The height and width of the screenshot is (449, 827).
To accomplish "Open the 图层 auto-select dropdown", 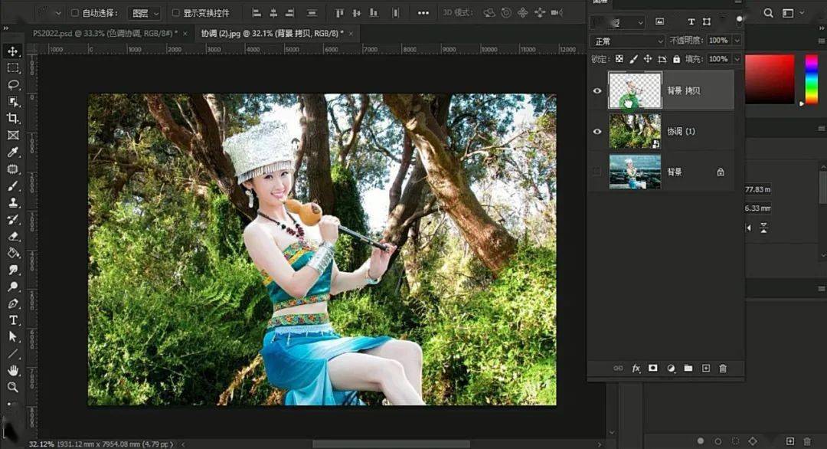I will [145, 13].
